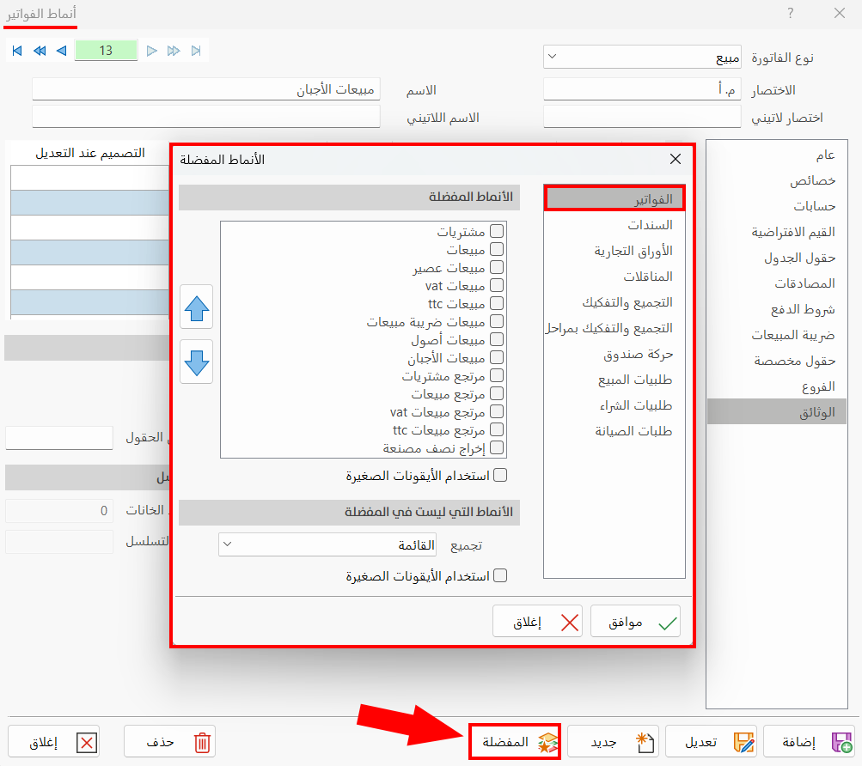Jump forward several records double-arrow
862x766 pixels.
pos(174,52)
